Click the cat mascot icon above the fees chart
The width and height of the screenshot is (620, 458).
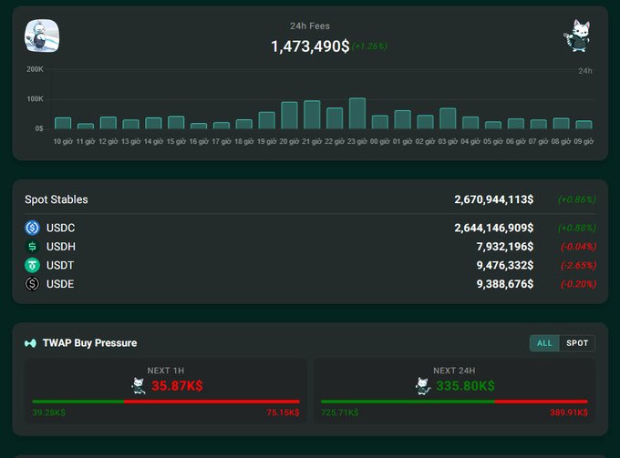click(x=576, y=36)
